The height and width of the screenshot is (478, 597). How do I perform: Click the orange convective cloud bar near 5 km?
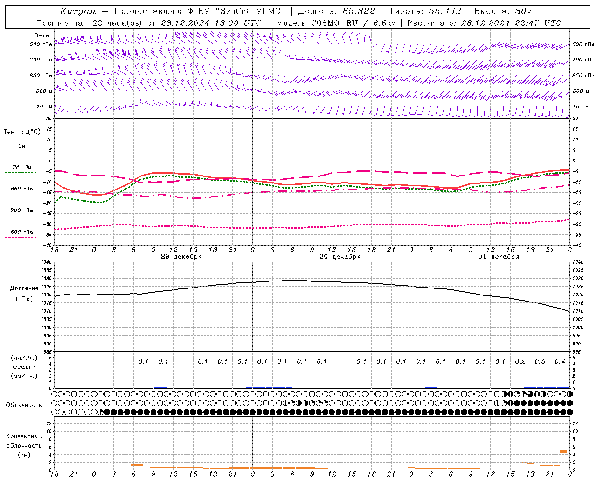pyautogui.click(x=563, y=452)
